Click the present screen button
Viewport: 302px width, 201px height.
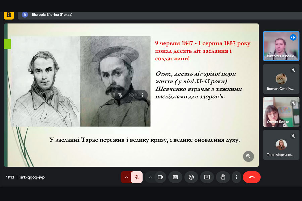(207, 177)
